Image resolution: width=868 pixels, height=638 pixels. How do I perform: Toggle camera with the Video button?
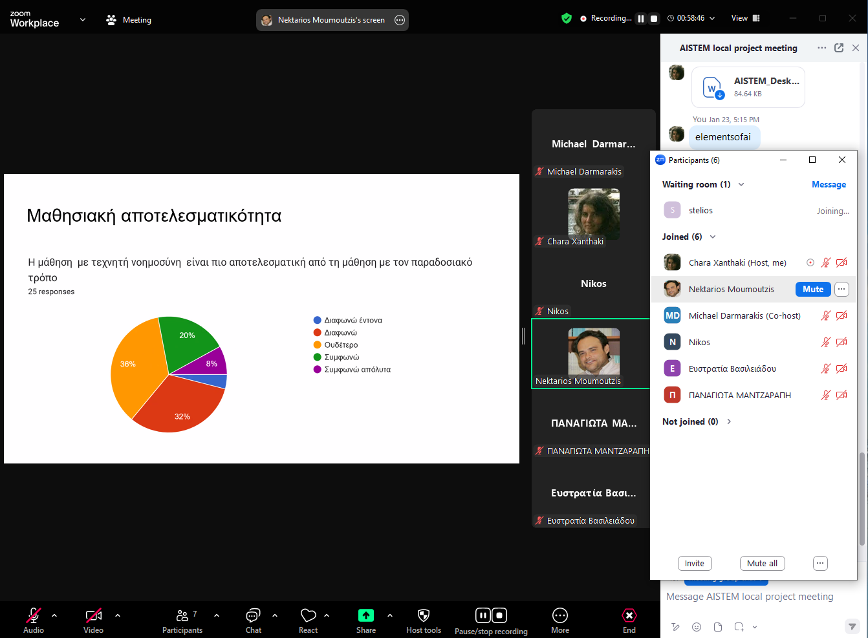[x=93, y=615]
